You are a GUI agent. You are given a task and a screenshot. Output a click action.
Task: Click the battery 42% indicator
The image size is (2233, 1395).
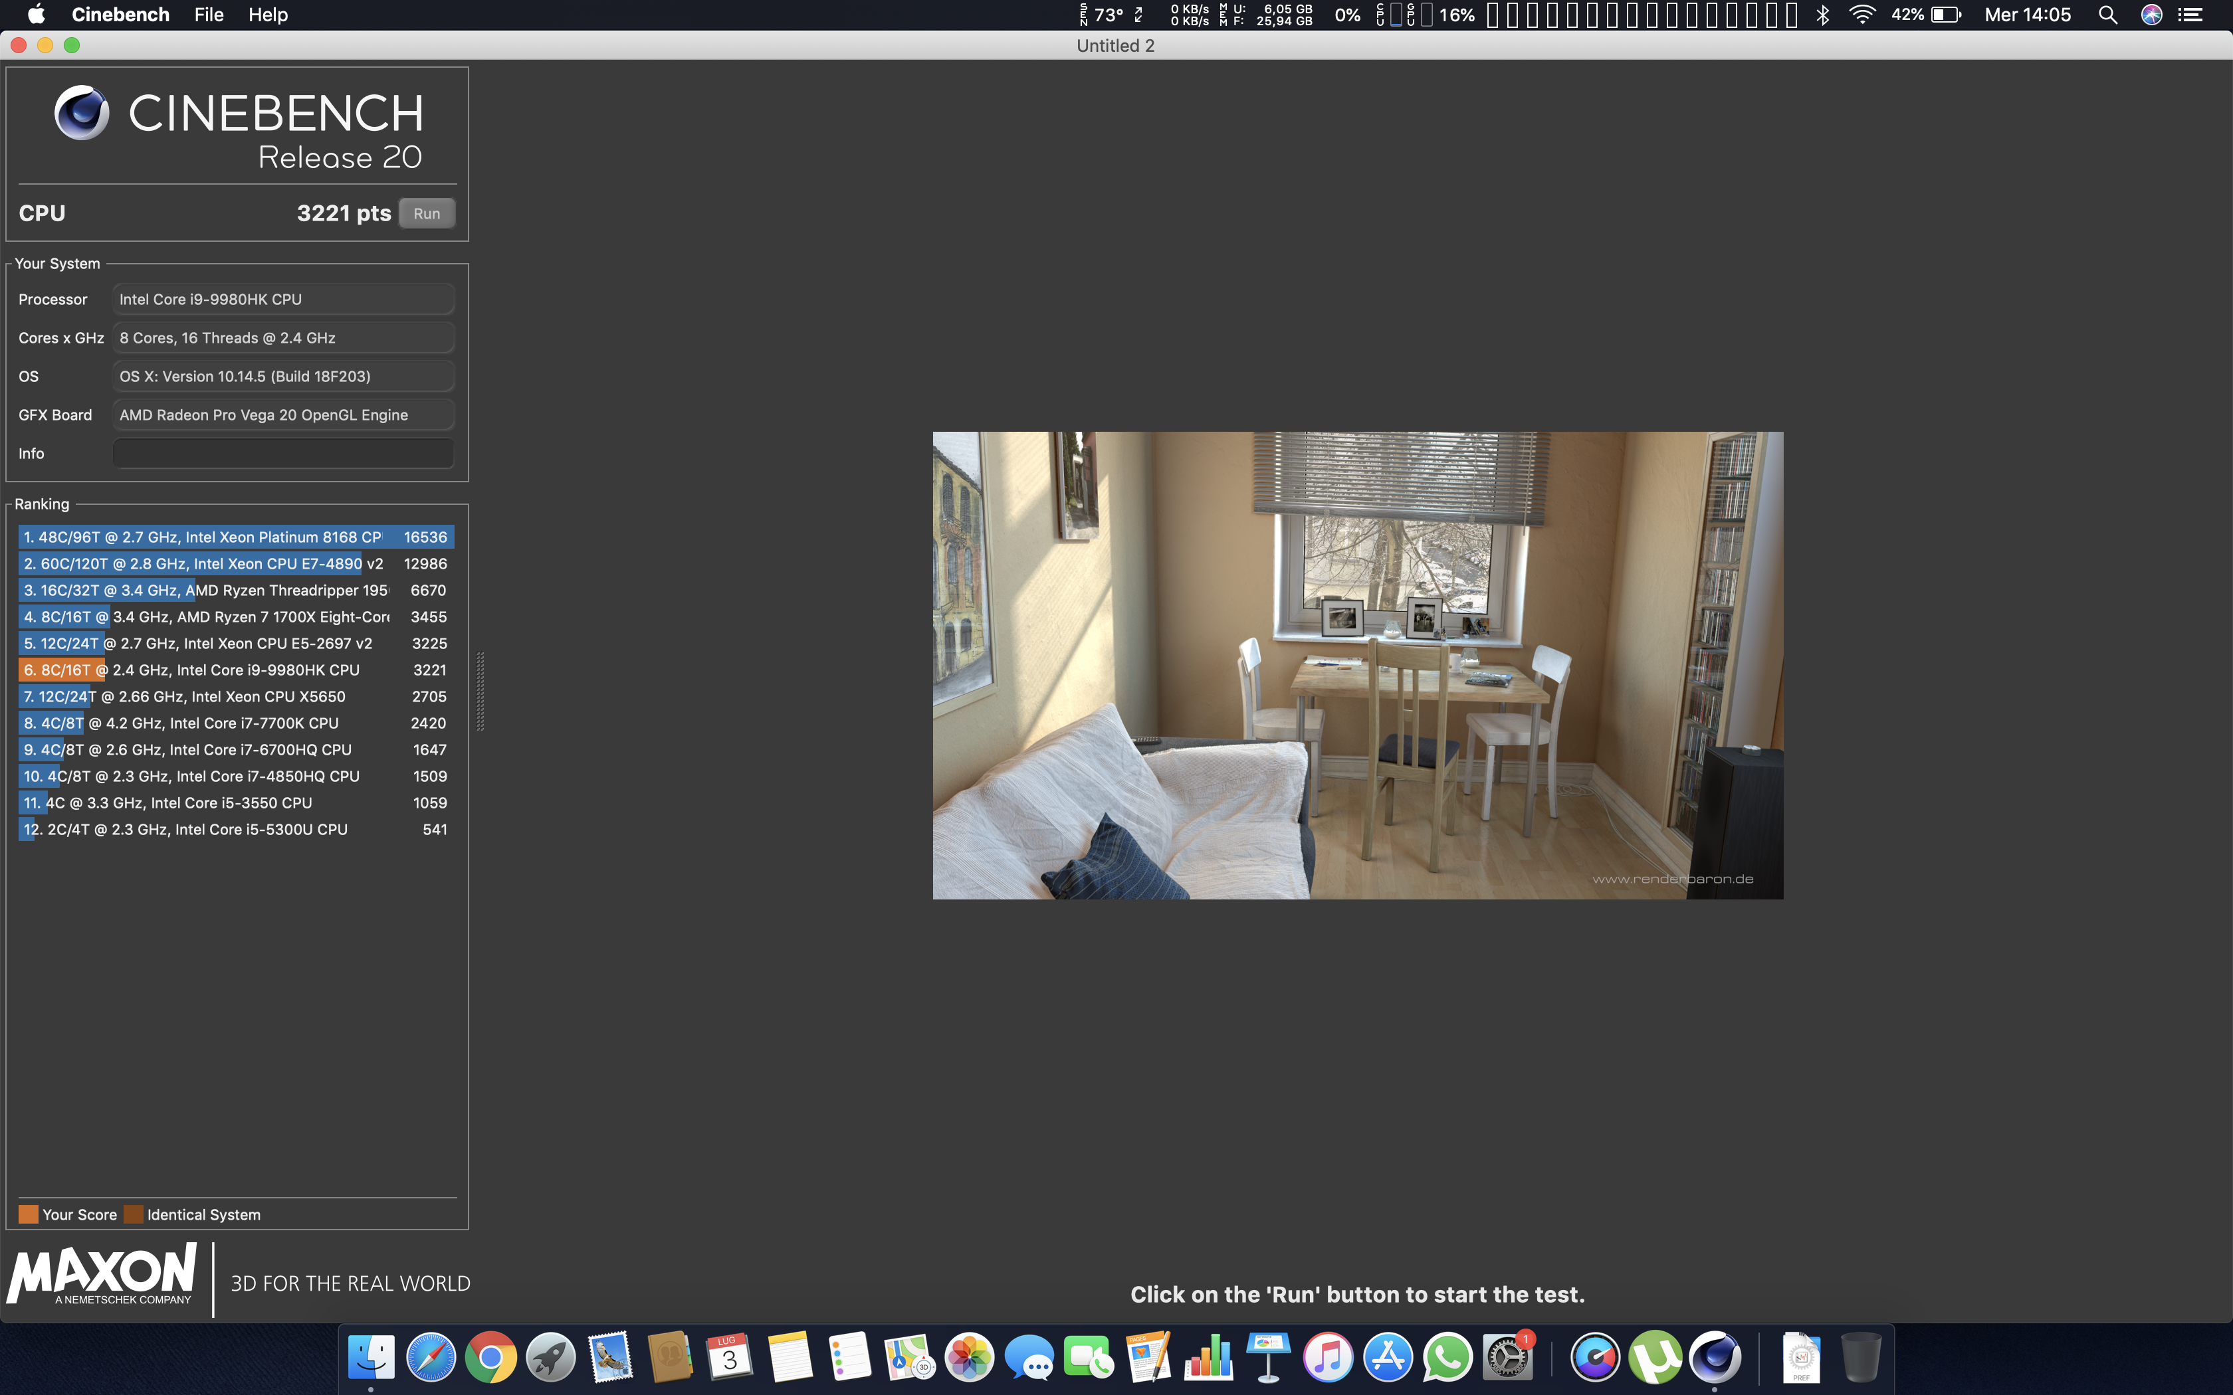(x=1926, y=15)
